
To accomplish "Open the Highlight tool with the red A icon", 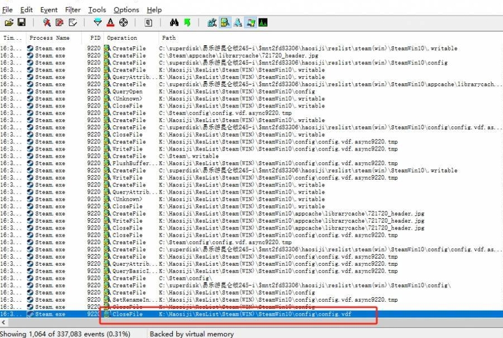I will (x=110, y=22).
